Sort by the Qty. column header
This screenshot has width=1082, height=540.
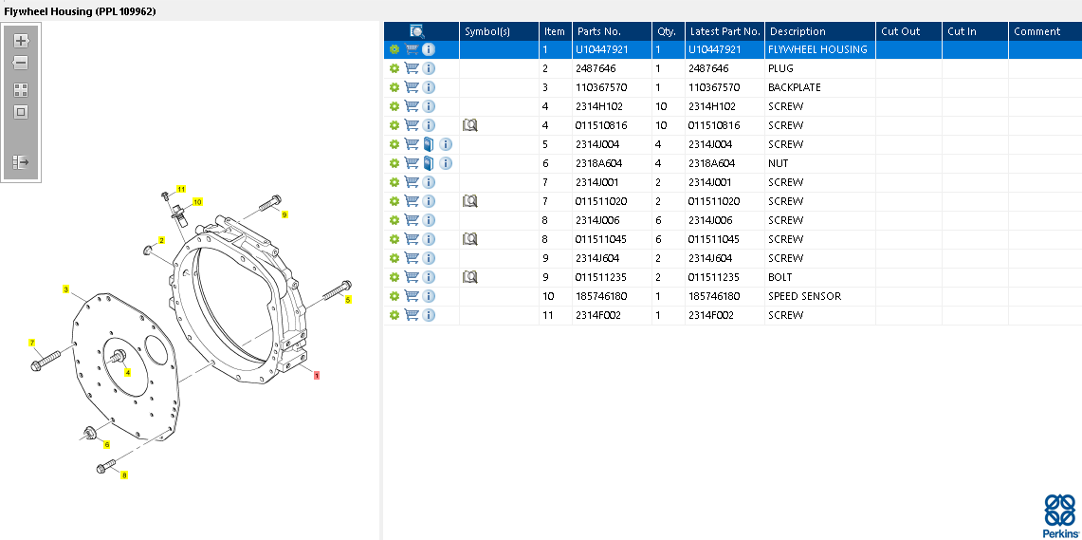[668, 31]
